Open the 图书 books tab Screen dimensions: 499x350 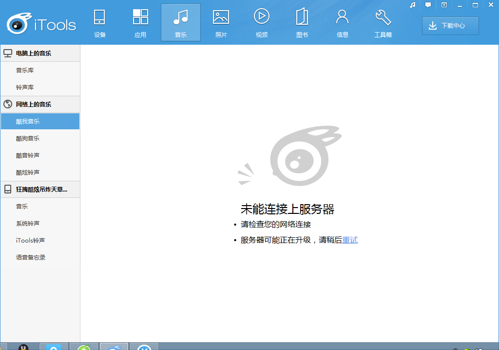[x=302, y=22]
